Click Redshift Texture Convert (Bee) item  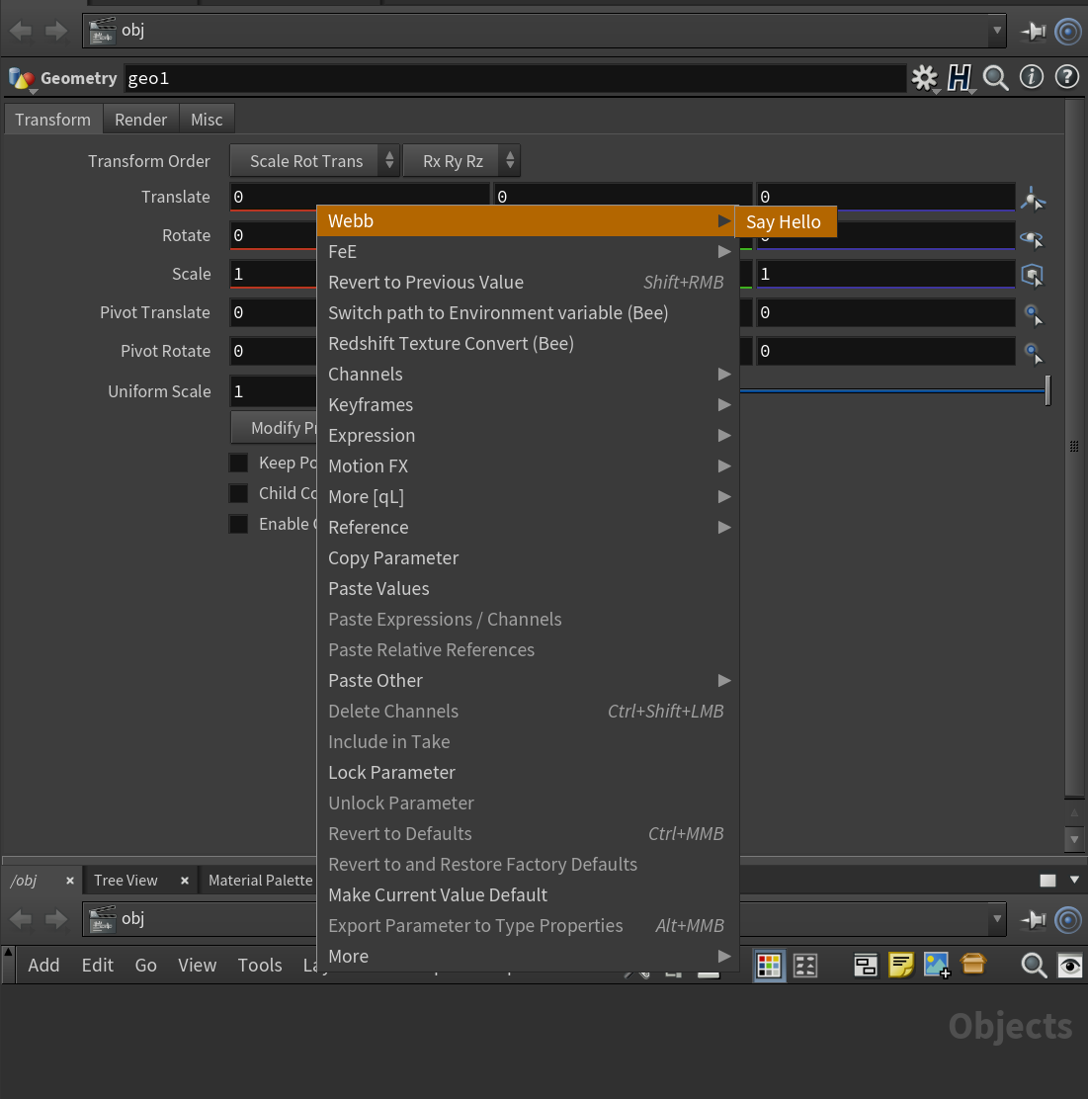pos(529,344)
